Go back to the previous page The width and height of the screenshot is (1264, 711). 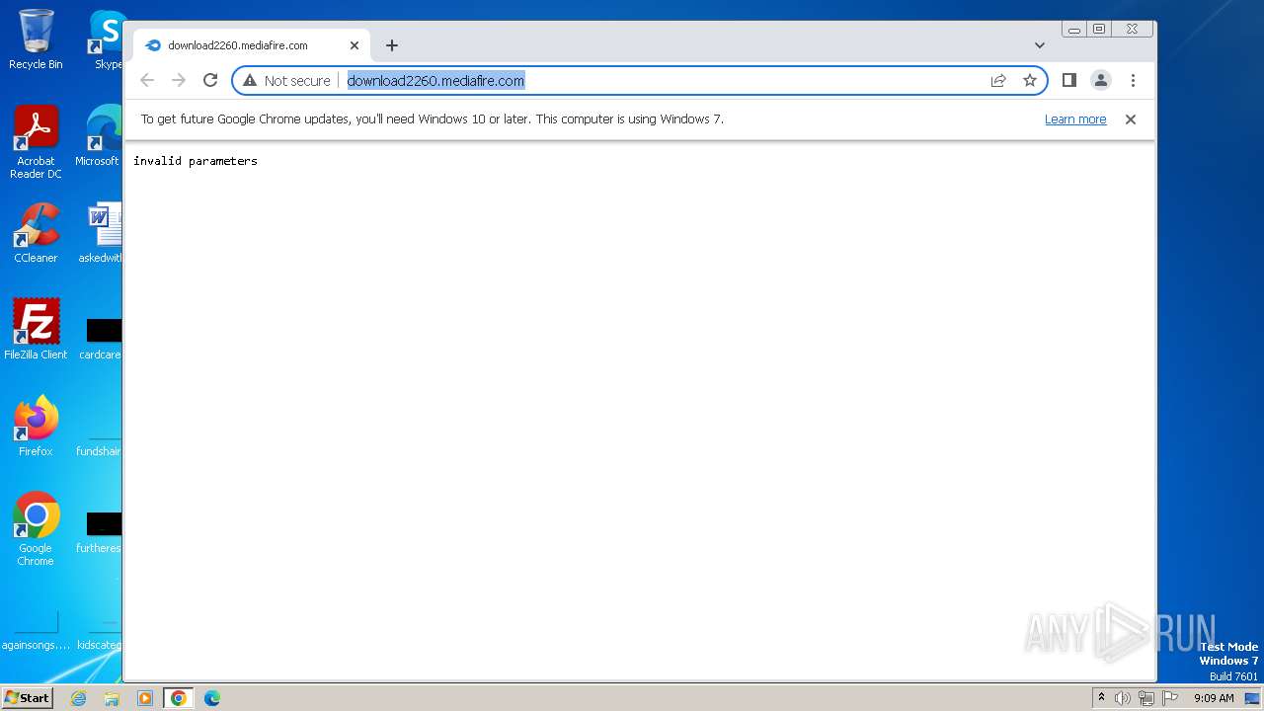tap(147, 80)
